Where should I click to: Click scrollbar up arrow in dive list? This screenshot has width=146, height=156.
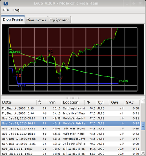click(x=143, y=101)
